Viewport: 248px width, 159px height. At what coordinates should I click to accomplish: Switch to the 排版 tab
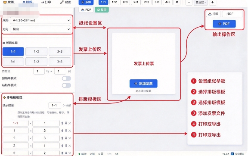[28, 2]
